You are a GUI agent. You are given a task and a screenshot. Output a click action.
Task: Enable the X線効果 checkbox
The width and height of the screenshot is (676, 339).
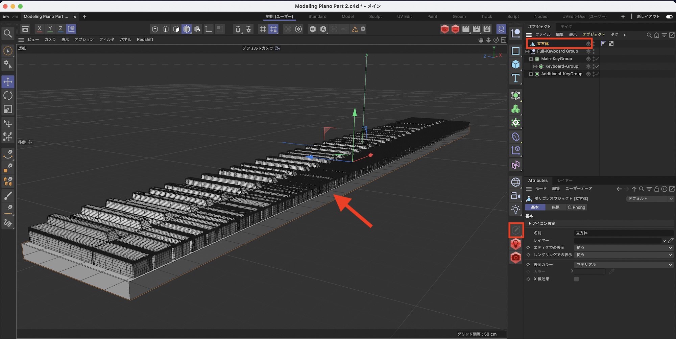pos(576,279)
